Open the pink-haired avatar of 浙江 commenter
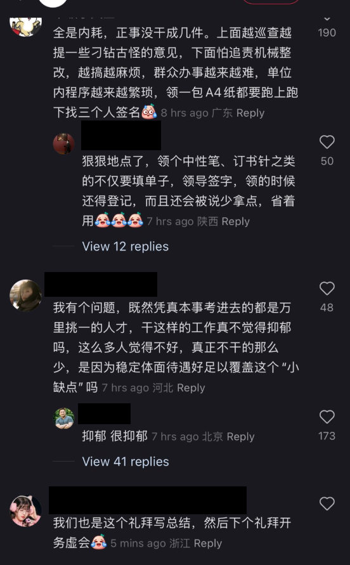The image size is (350, 565). (x=25, y=511)
